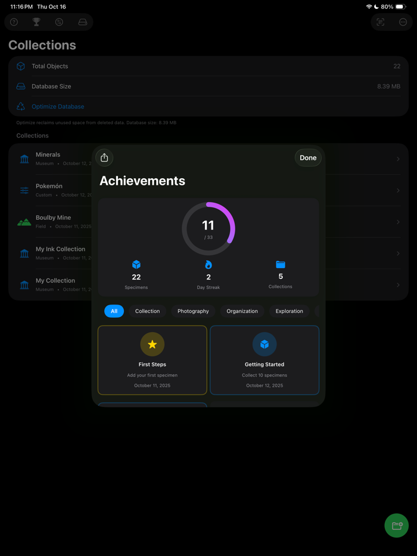Tap the scan viewfinder icon top right

point(381,22)
